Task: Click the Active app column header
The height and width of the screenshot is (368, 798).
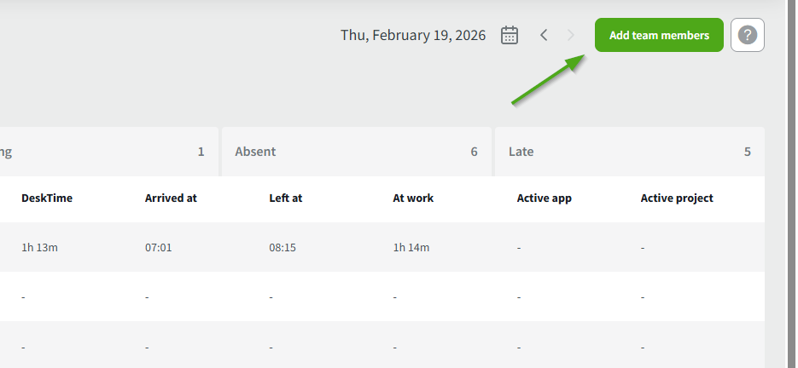Action: pyautogui.click(x=544, y=198)
